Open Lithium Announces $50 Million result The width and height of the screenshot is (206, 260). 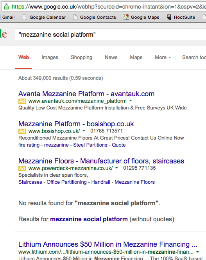[x=108, y=244]
